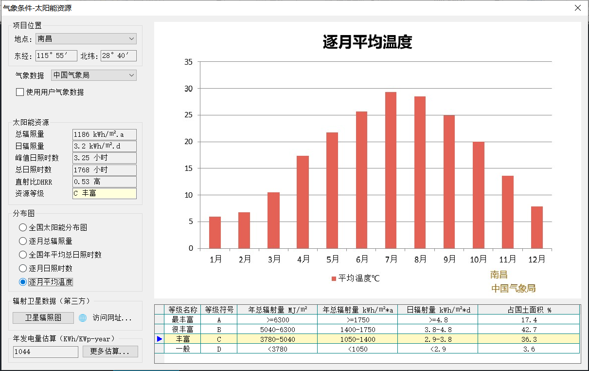Select 逐月总辐照量 radio option
Image resolution: width=589 pixels, height=371 pixels.
tap(22, 241)
